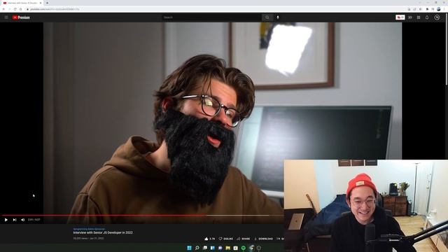Open the YouTube hamburger guide menu
The width and height of the screenshot is (448, 252).
click(6, 17)
